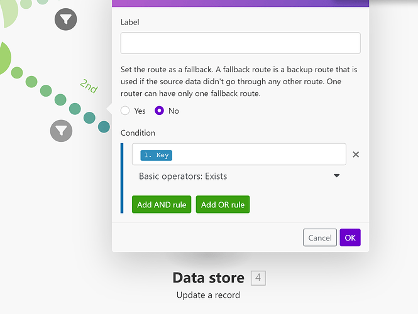Open the 'Basic operators: Exists' dropdown
Image resolution: width=418 pixels, height=314 pixels.
pos(239,176)
